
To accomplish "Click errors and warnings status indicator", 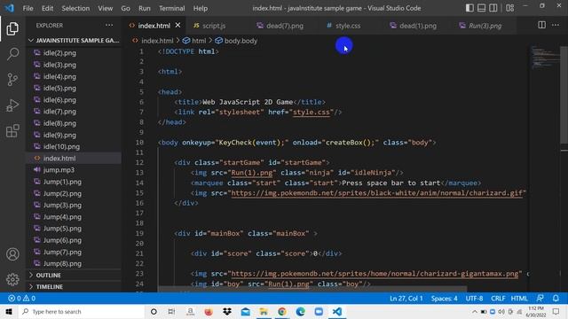I will (21, 299).
